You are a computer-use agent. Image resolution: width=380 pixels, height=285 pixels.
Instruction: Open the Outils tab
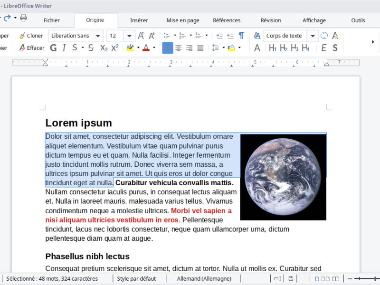tap(358, 20)
